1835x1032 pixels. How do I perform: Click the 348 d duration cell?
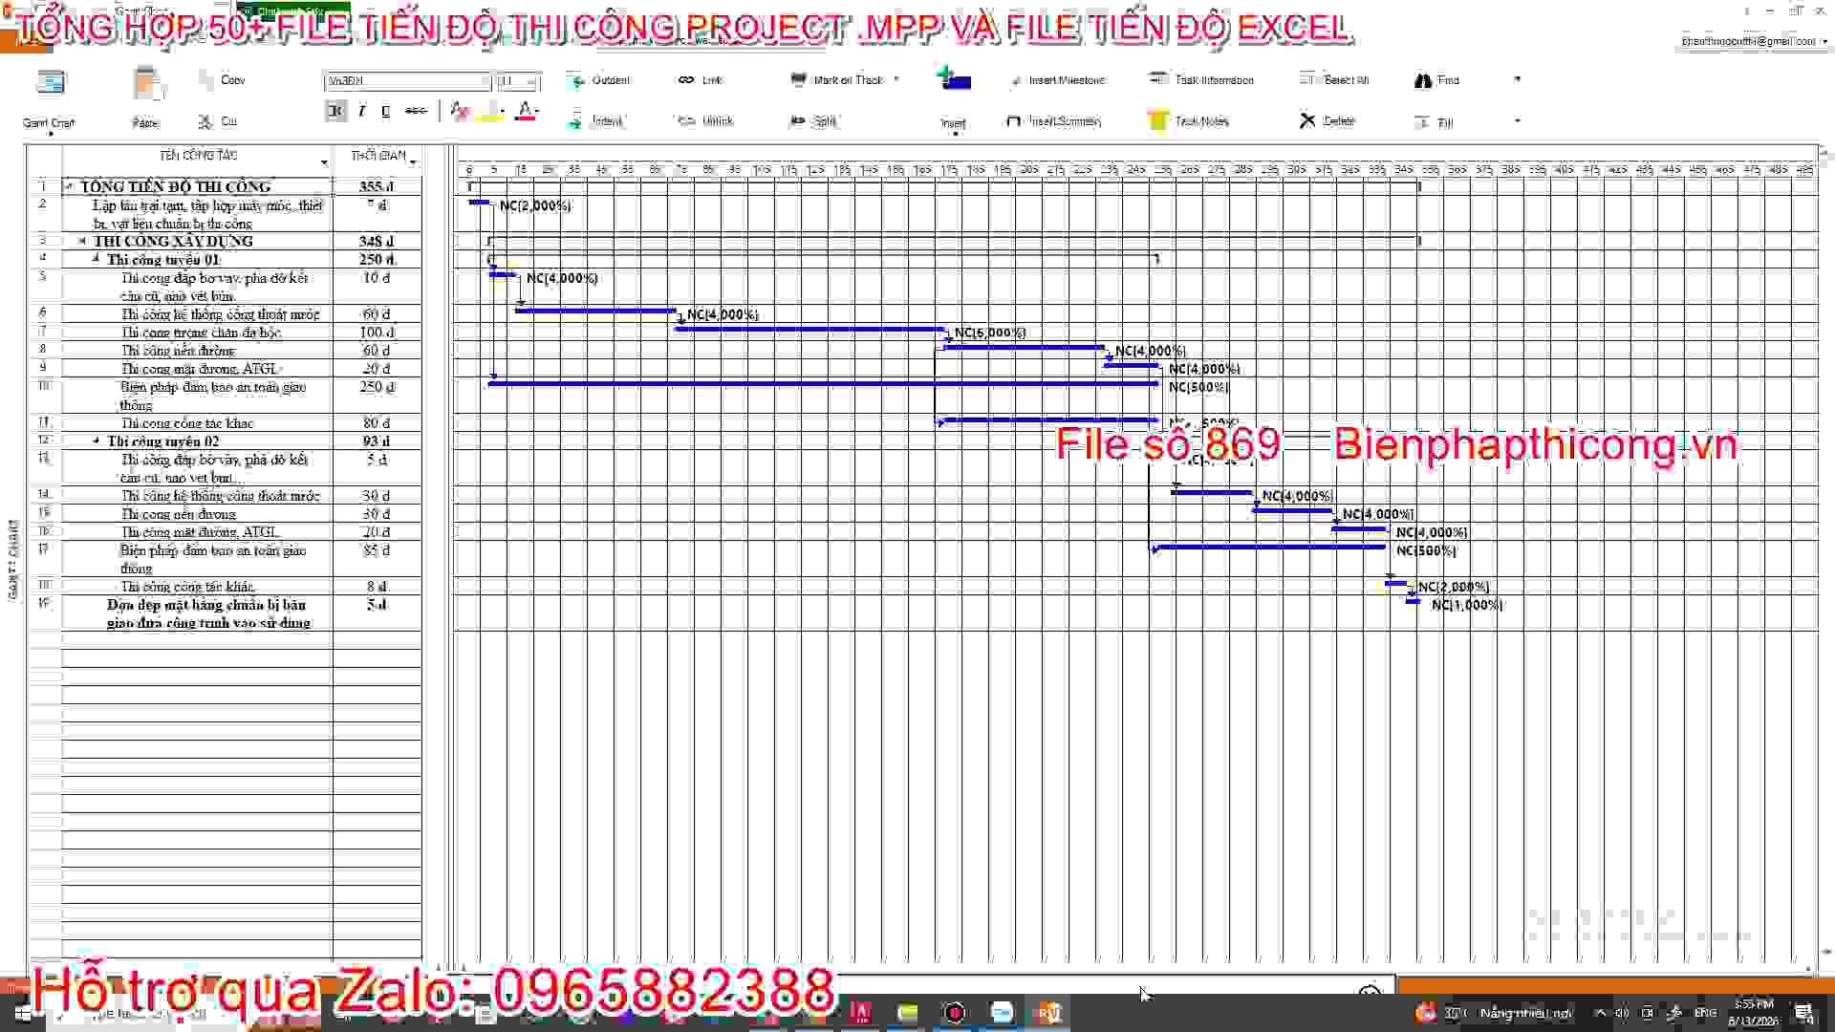(377, 241)
